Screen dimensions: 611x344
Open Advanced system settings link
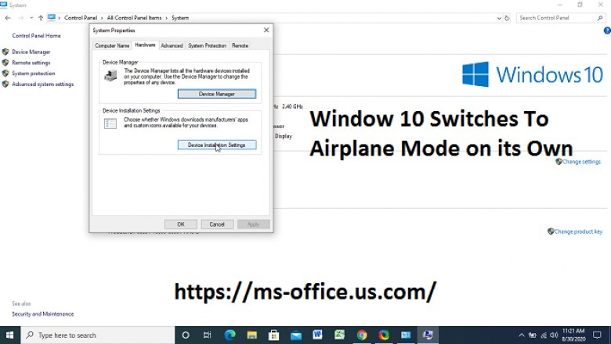43,84
